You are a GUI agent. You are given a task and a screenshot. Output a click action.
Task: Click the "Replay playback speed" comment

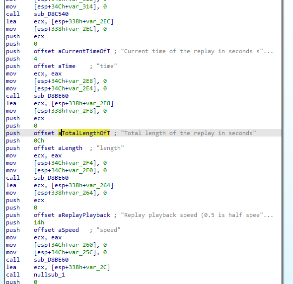(x=197, y=215)
